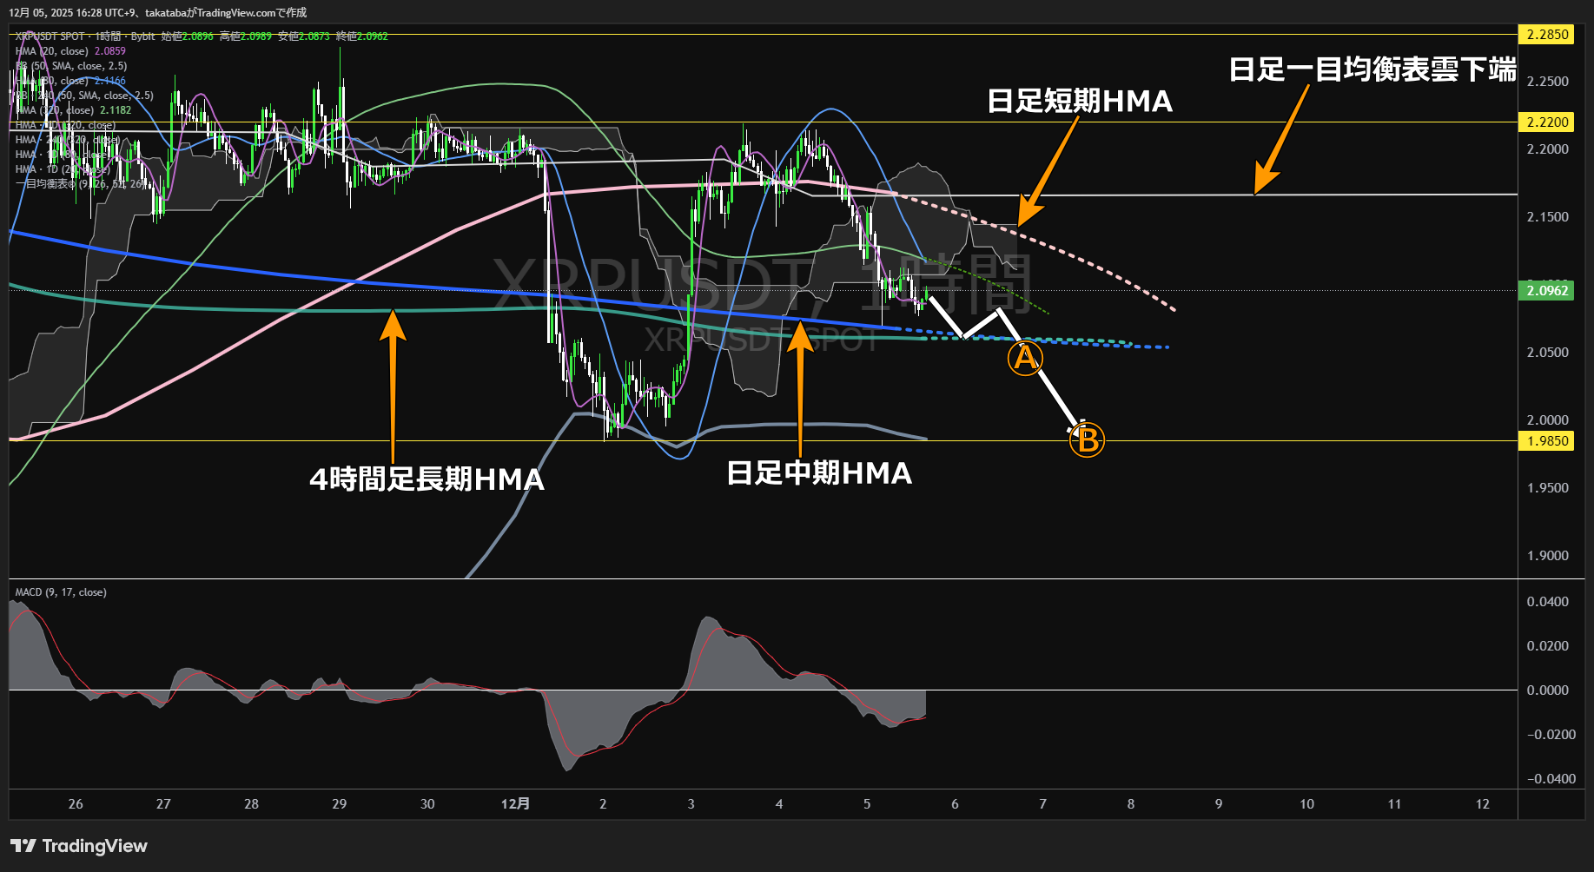Click the 0.0400 MACD scale value
This screenshot has height=872, width=1594.
pyautogui.click(x=1548, y=602)
